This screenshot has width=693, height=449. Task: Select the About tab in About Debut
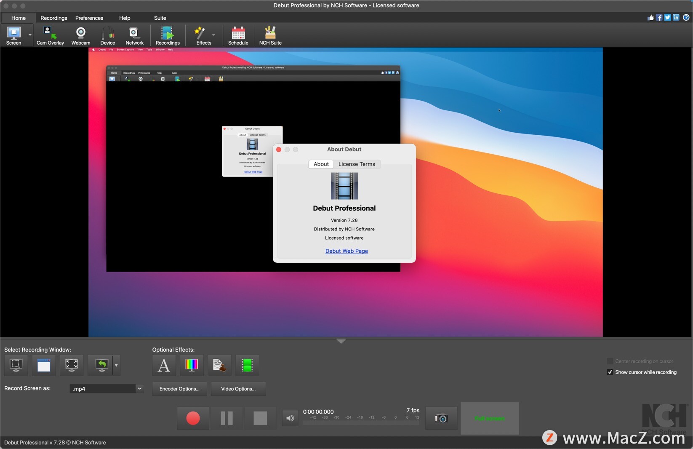coord(321,164)
